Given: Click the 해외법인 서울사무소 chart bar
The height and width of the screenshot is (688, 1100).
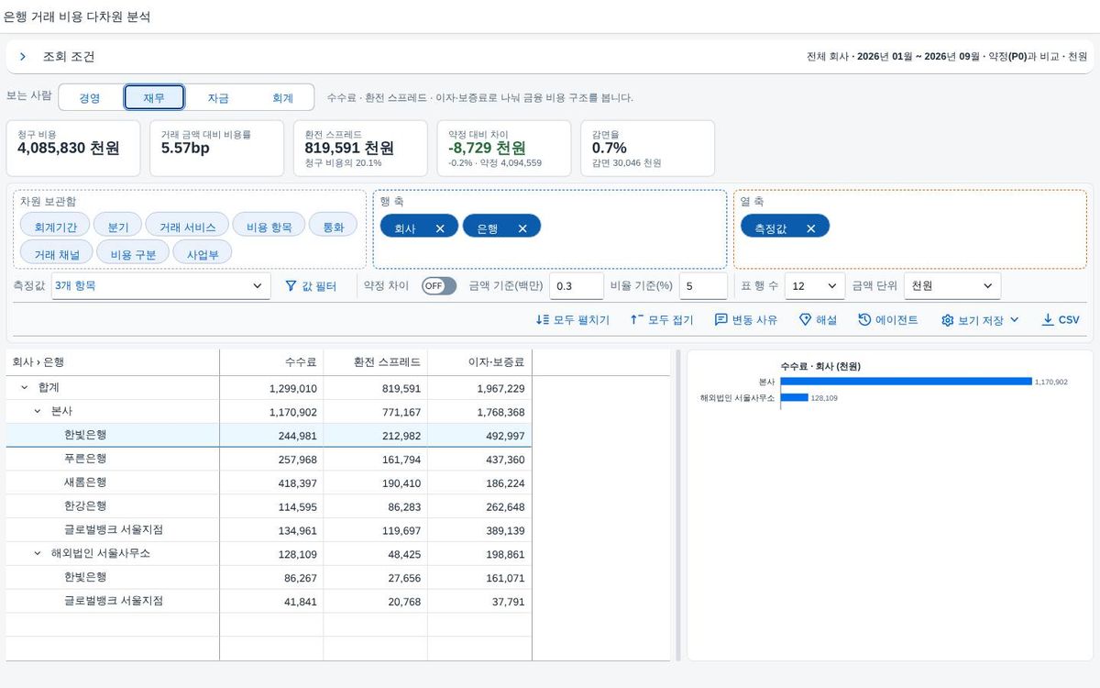Looking at the screenshot, I should [x=795, y=397].
